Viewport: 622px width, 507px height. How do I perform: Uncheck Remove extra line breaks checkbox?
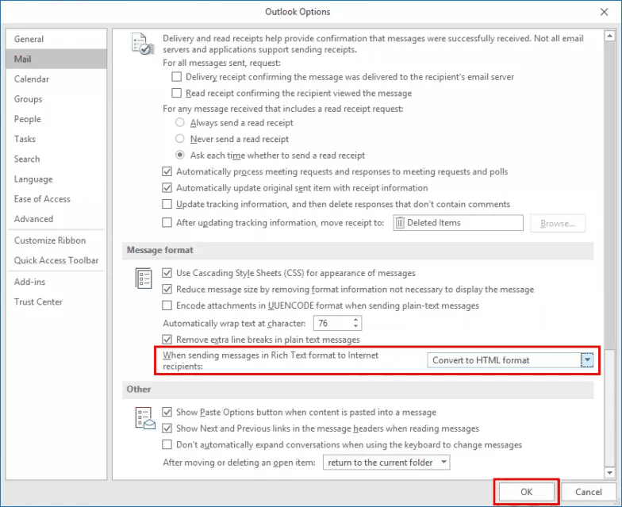click(x=167, y=340)
